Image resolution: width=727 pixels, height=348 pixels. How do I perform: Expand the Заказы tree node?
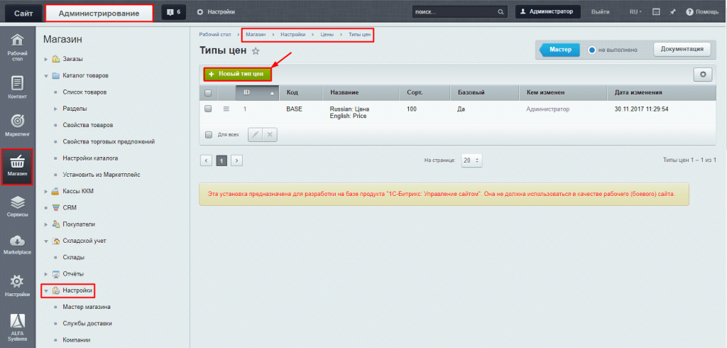[46, 60]
